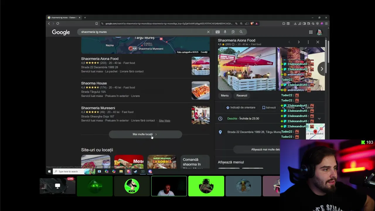Image resolution: width=375 pixels, height=211 pixels.
Task: Open the share icon in the address bar
Action: point(246,23)
